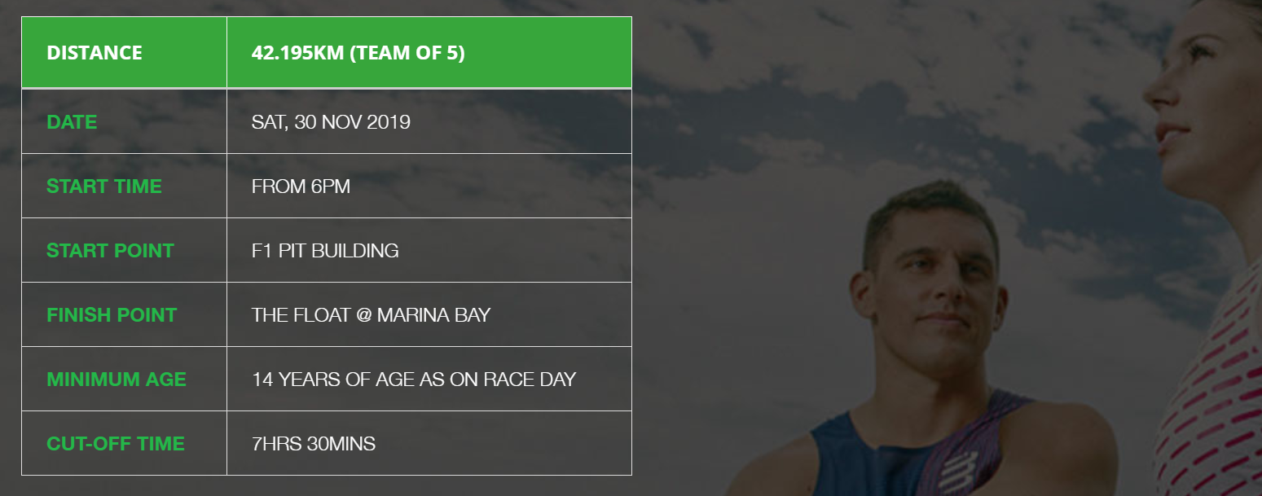Select the F1 PIT BUILDING text
1262x496 pixels.
coord(325,251)
